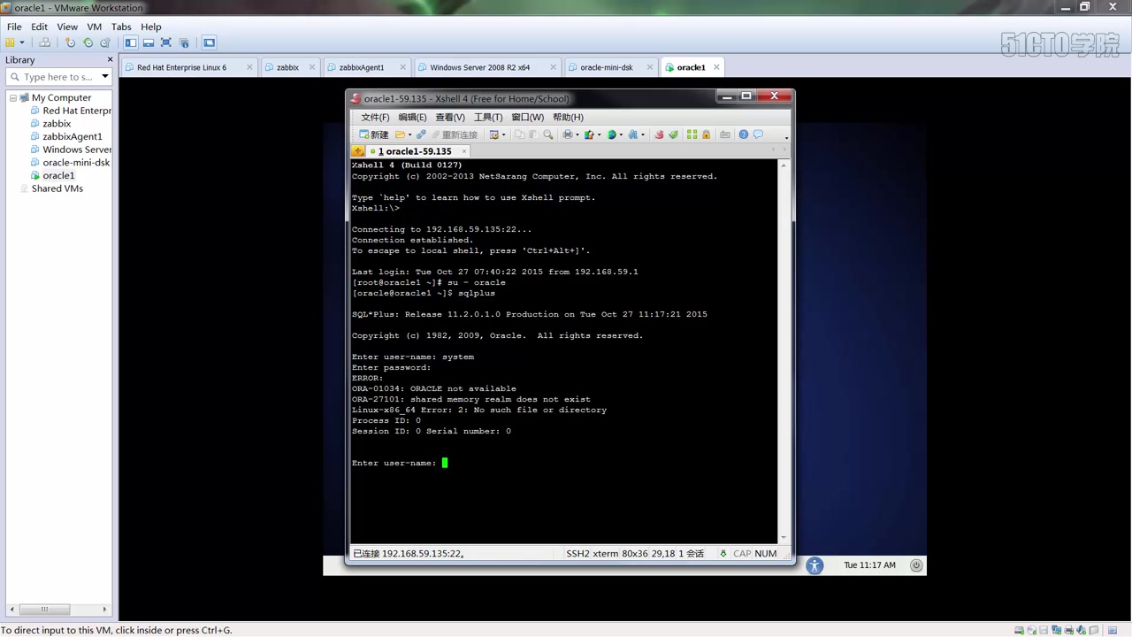Click the VMware revert snapshot icon
Viewport: 1132px width, 637px height.
click(88, 42)
